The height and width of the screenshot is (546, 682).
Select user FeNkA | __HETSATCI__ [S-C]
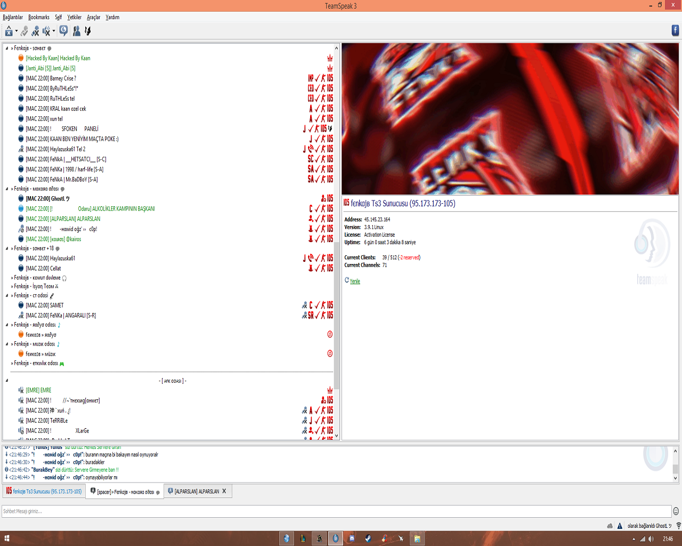pyautogui.click(x=66, y=159)
